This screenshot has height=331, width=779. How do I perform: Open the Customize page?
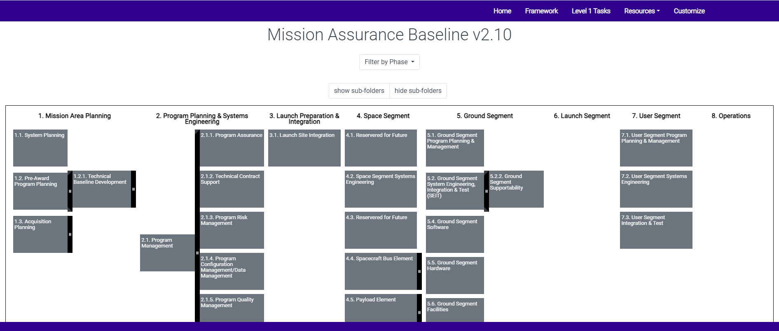(x=689, y=11)
